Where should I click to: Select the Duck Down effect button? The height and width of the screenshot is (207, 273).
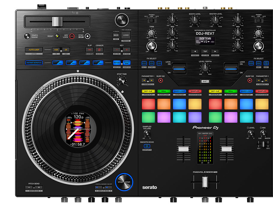point(266,63)
